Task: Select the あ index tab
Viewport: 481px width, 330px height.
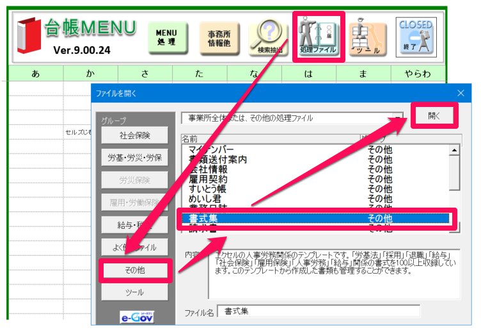Action: click(x=36, y=74)
